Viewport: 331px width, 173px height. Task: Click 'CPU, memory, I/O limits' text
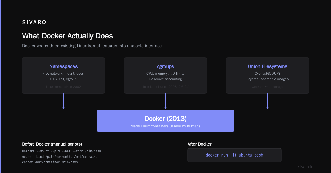pyautogui.click(x=165, y=74)
